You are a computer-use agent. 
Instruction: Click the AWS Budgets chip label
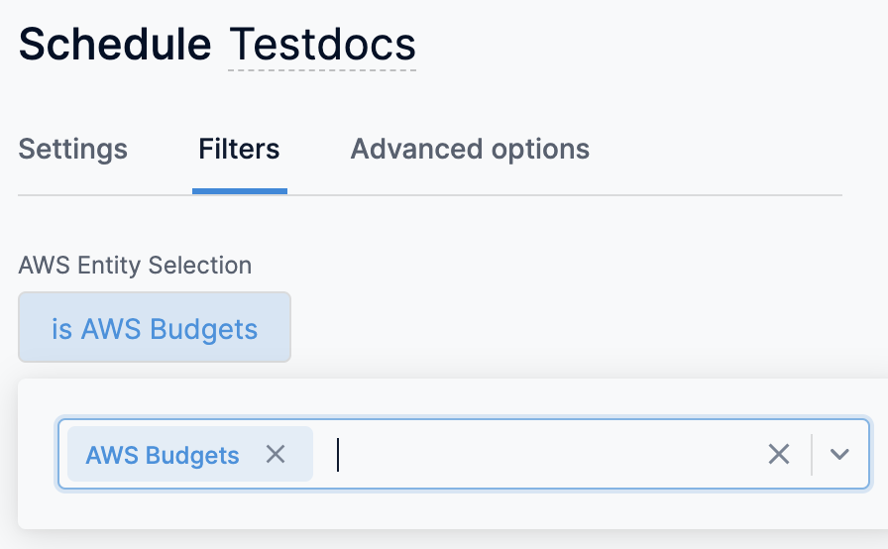point(163,455)
